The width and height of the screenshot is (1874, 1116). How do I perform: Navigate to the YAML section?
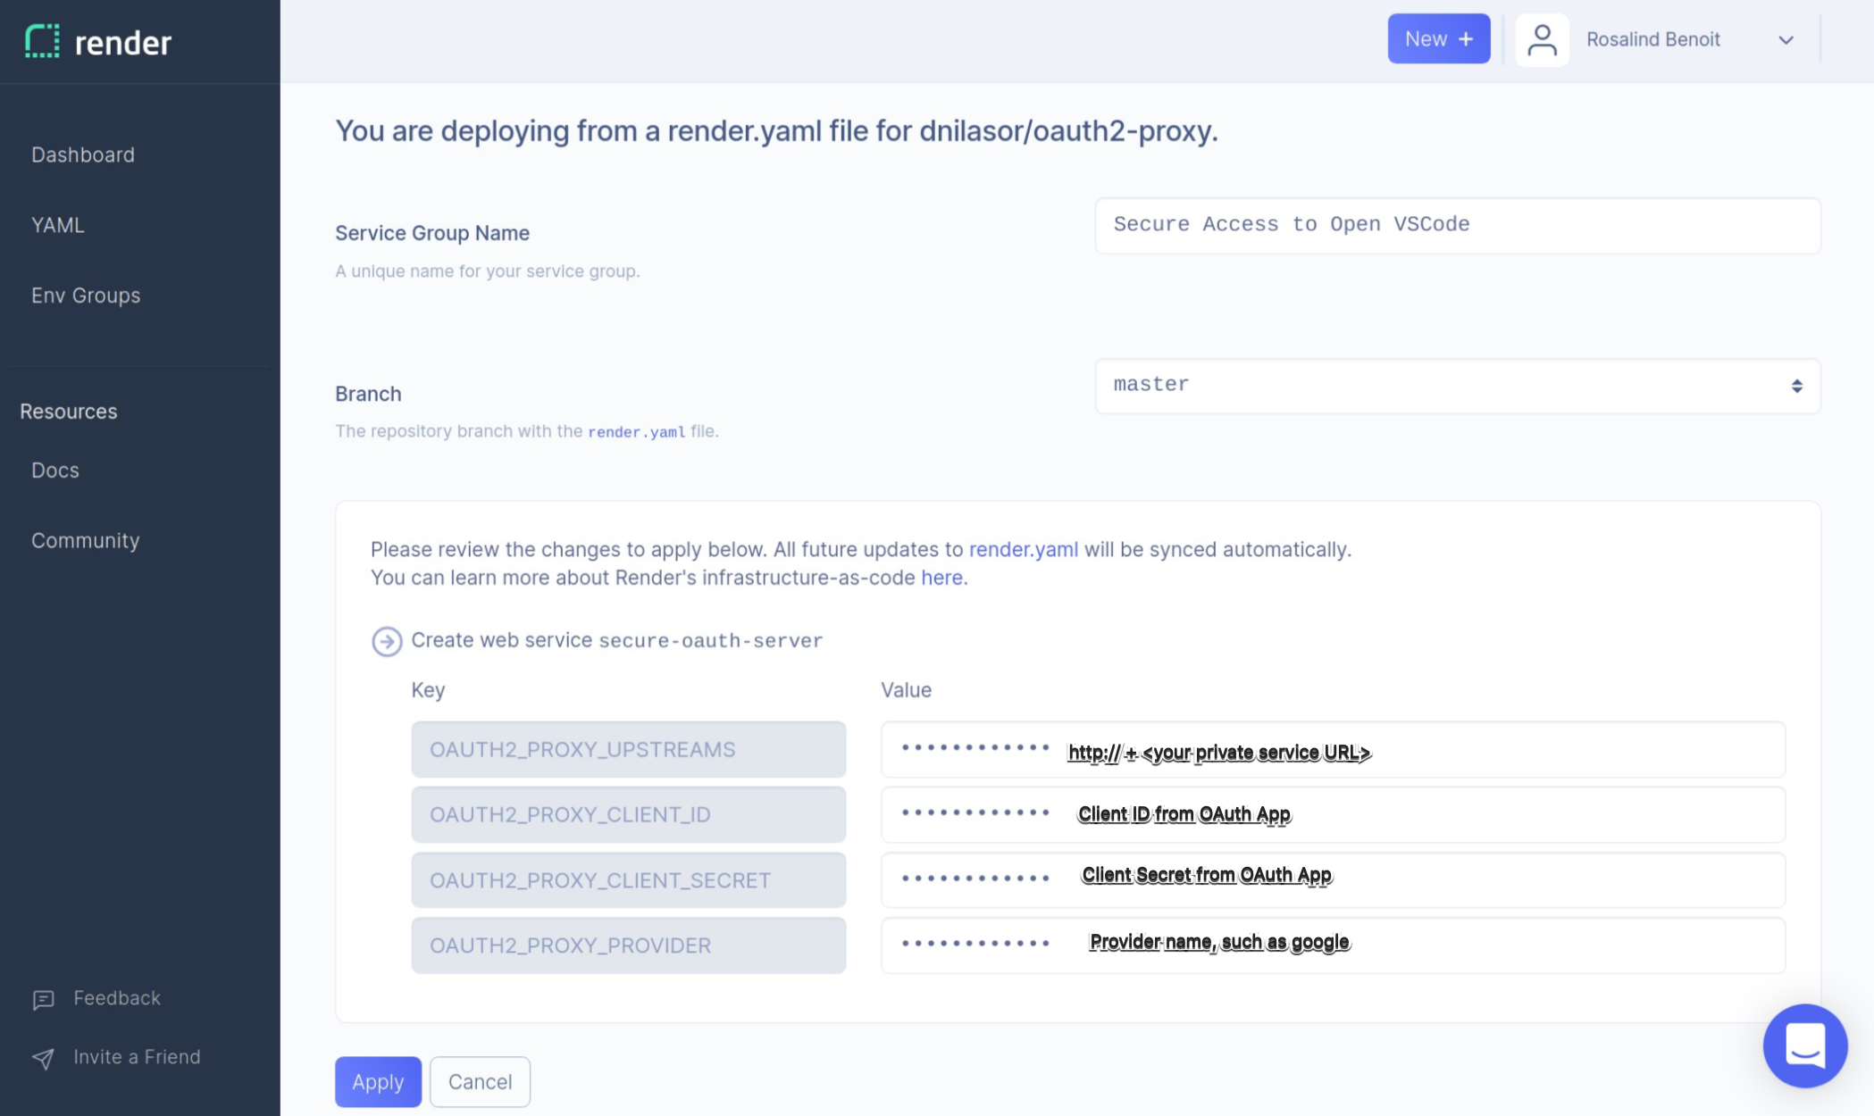56,225
